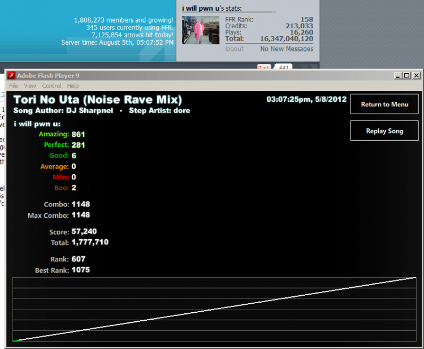Click the Replay Song button
This screenshot has height=349, width=424.
384,131
